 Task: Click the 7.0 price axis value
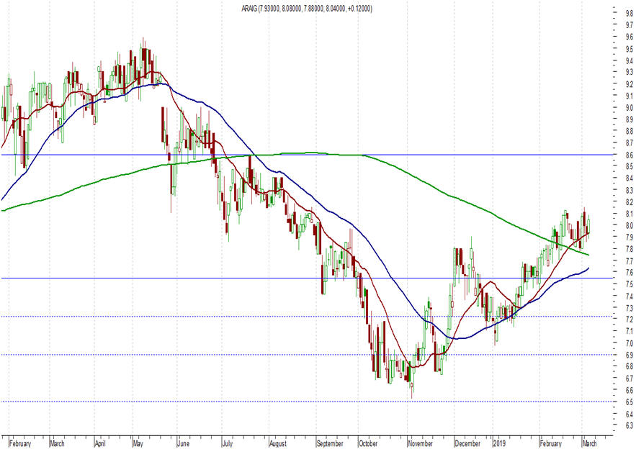(629, 343)
